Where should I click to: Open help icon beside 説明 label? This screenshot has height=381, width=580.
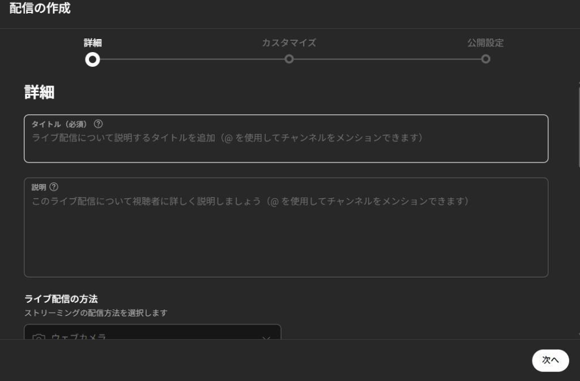[54, 187]
